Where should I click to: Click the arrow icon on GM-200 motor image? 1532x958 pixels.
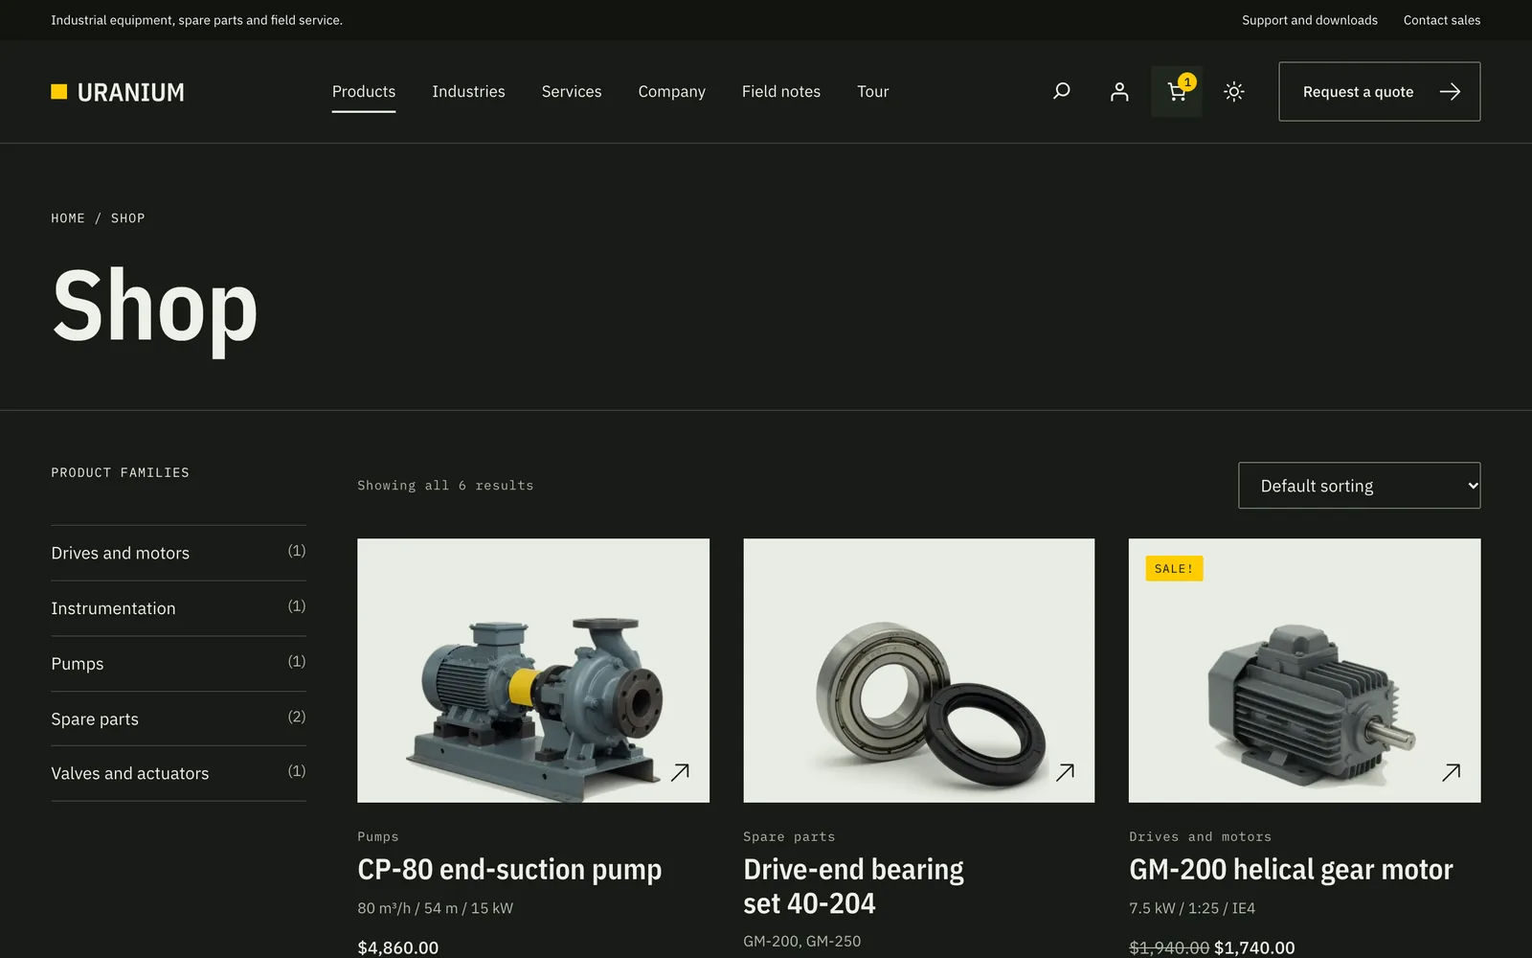[x=1452, y=772]
